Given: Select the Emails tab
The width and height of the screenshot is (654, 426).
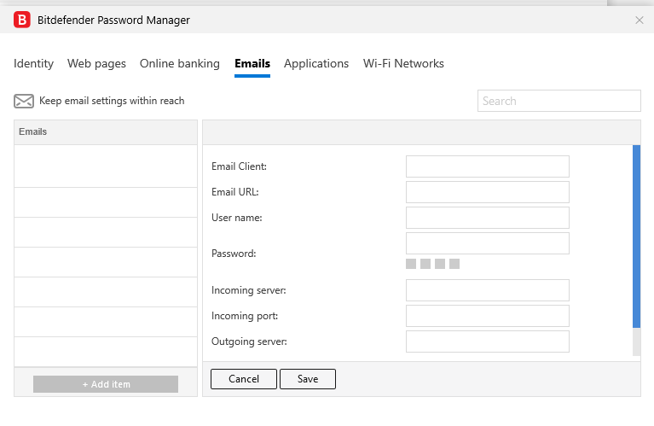Looking at the screenshot, I should (x=252, y=64).
